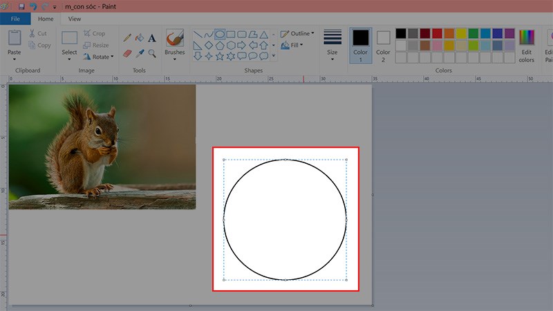Expand the shape Outline options

pyautogui.click(x=298, y=34)
